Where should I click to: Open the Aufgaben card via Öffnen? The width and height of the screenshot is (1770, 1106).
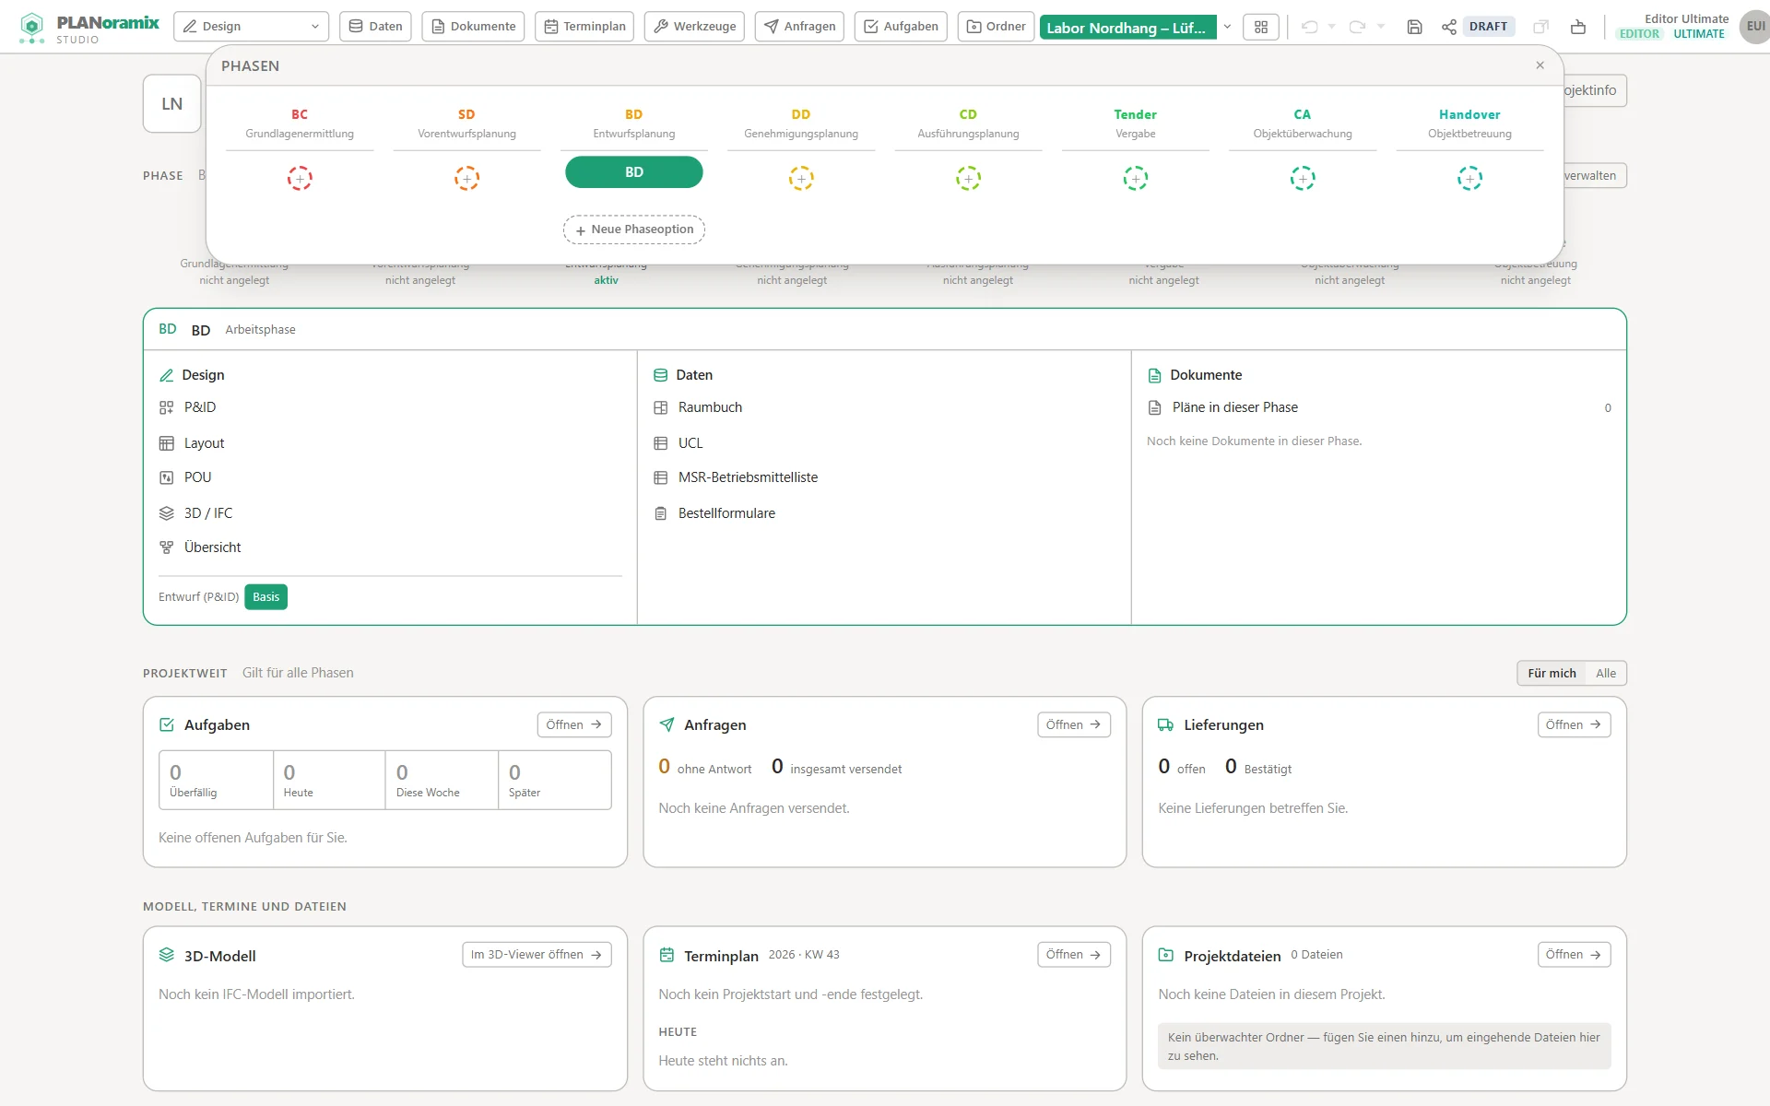click(x=573, y=725)
